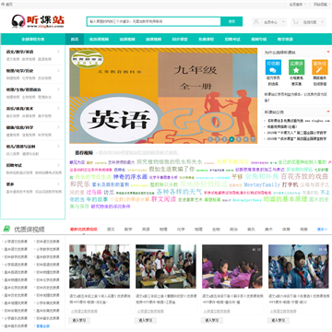
Task: Expand the 招聘考试 sidebar category chevron
Action: click(x=58, y=165)
